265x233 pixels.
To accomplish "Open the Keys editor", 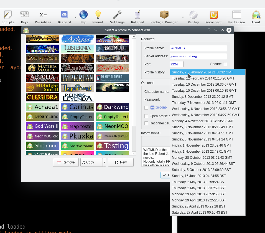I will 25,17.
